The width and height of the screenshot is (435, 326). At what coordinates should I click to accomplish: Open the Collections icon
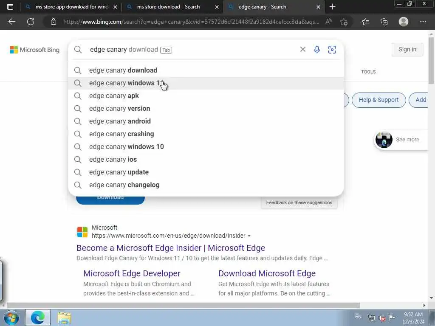(x=384, y=22)
